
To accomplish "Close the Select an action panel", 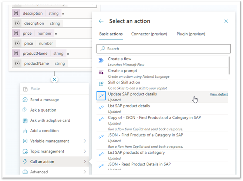I will click(226, 21).
